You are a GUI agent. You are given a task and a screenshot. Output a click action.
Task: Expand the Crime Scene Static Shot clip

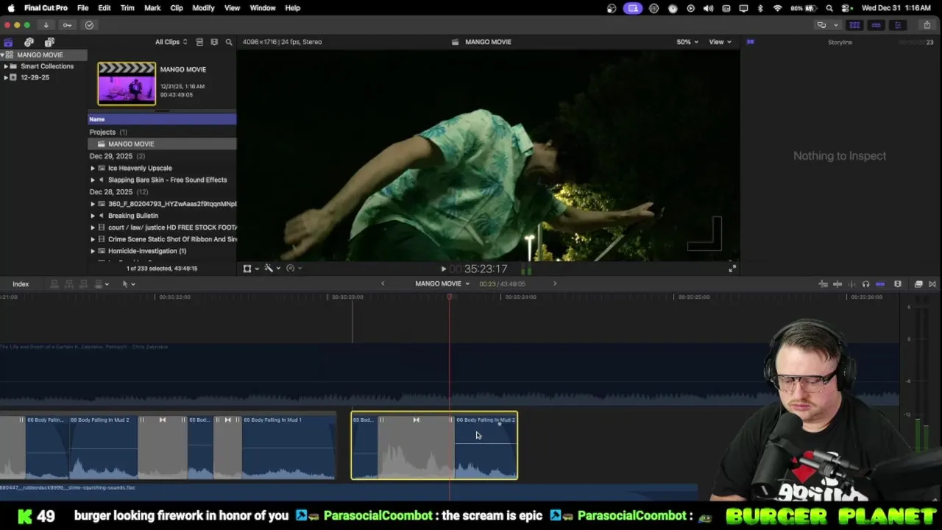pos(93,239)
